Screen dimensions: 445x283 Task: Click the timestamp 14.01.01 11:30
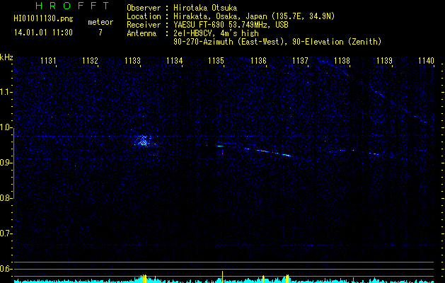click(43, 33)
